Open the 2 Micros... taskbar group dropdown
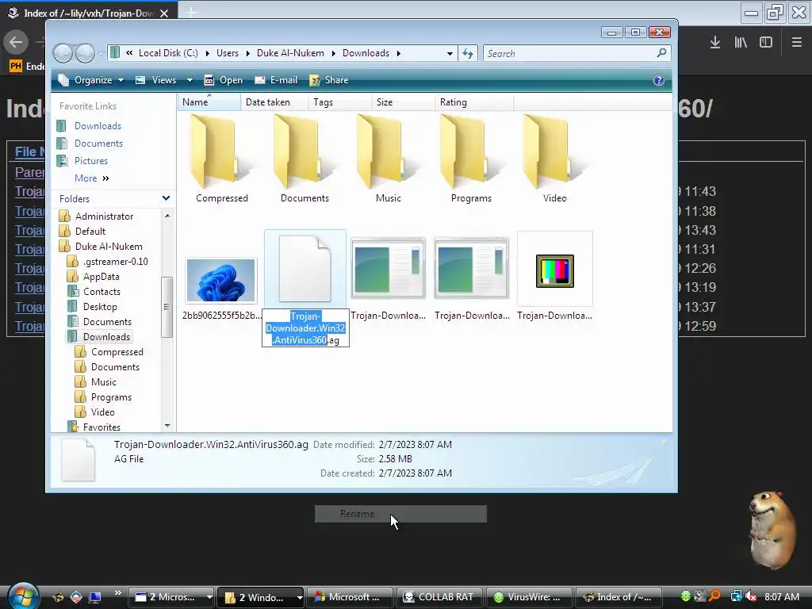The image size is (812, 609). coord(209,597)
